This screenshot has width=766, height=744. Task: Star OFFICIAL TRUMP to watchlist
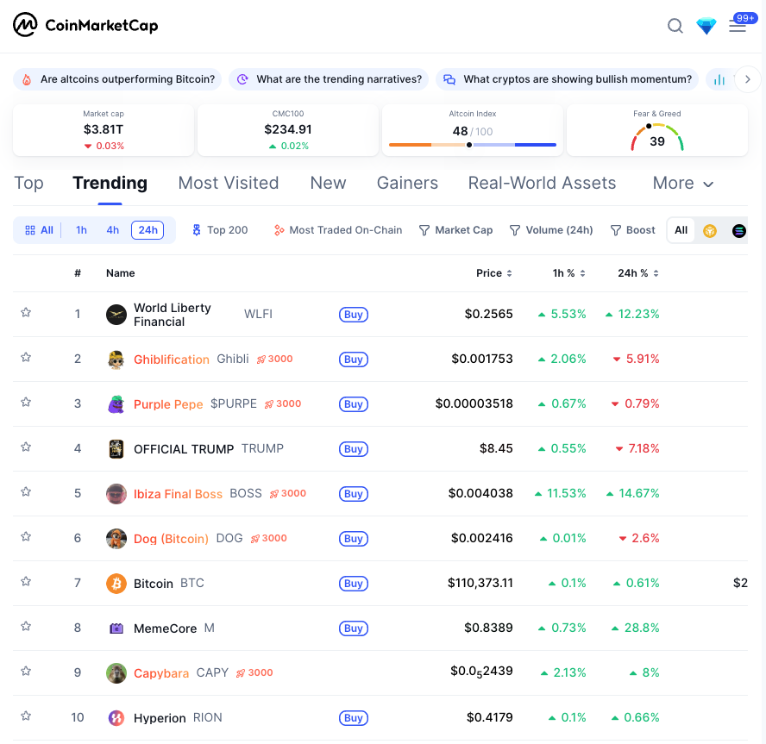point(26,447)
